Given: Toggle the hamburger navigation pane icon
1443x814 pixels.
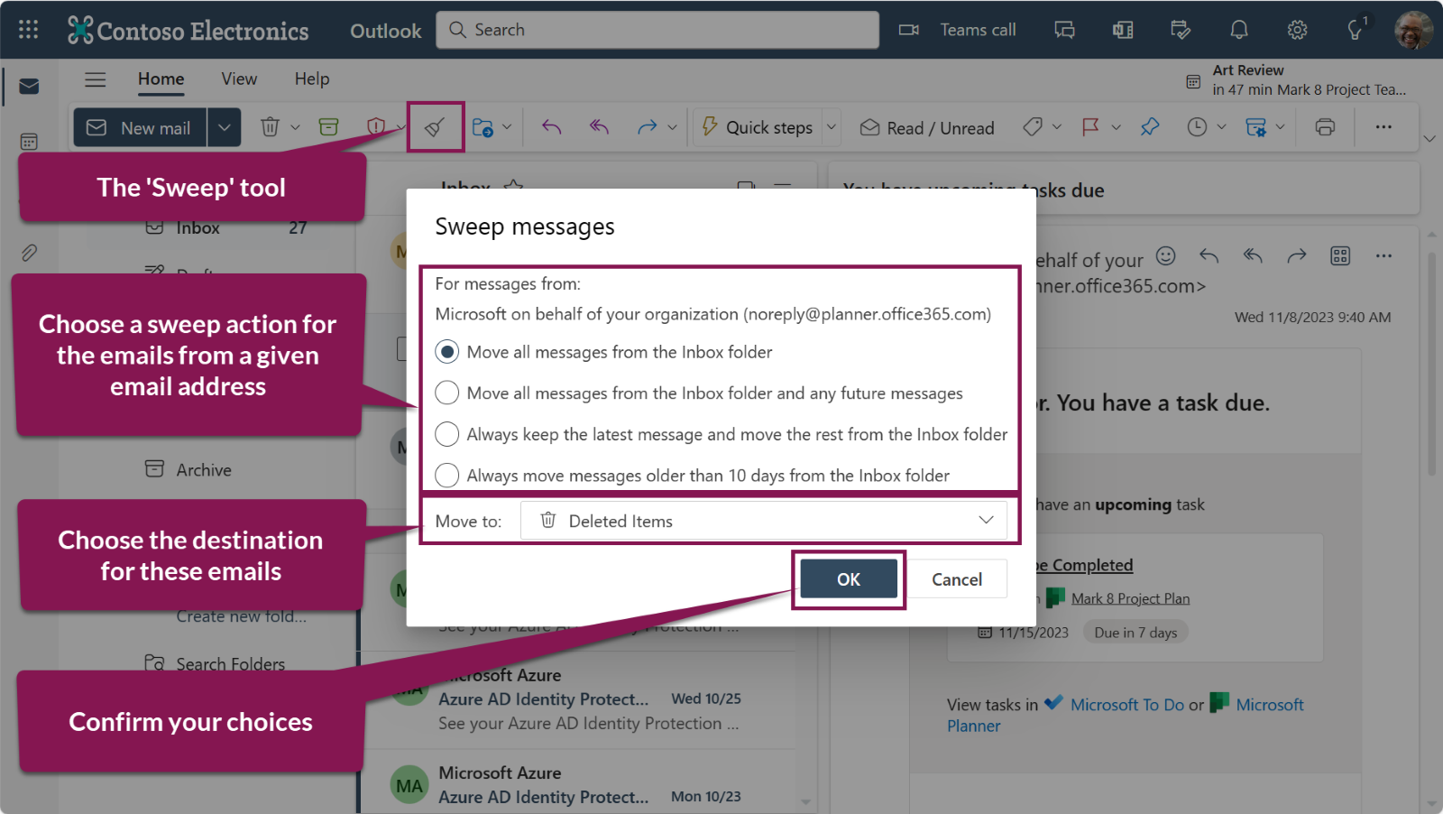Looking at the screenshot, I should (x=95, y=79).
